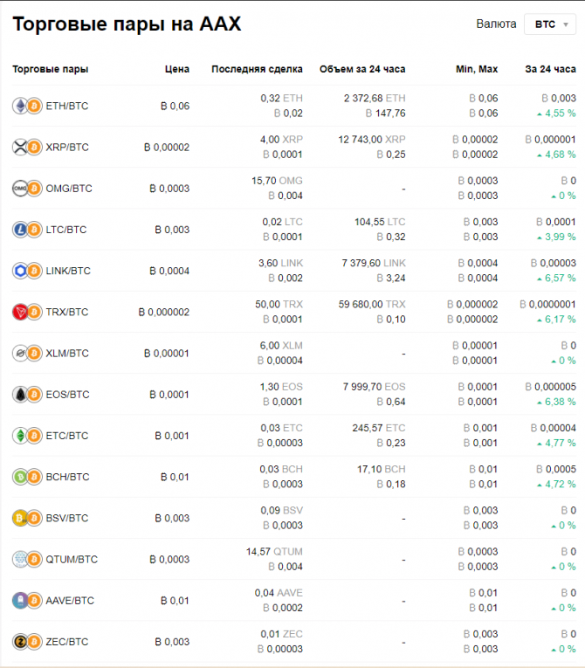The width and height of the screenshot is (585, 668).
Task: Click the EOS/BTC coin icon
Action: [x=27, y=395]
